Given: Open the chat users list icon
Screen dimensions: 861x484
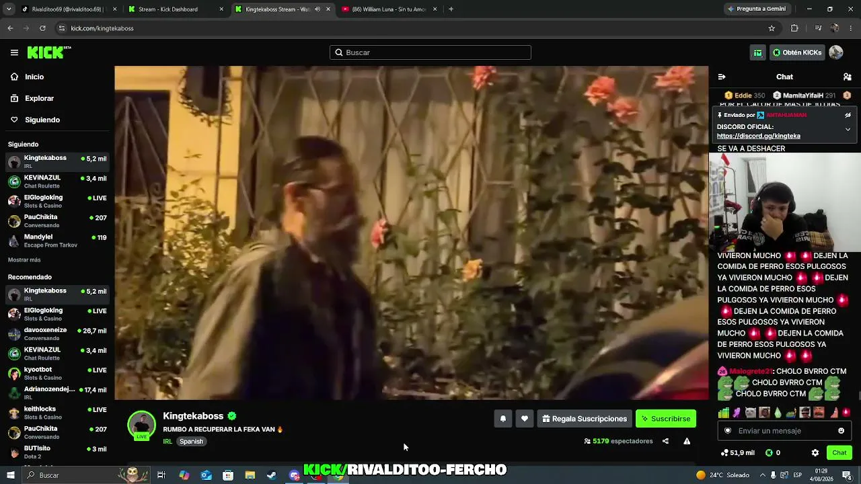Looking at the screenshot, I should pyautogui.click(x=848, y=77).
